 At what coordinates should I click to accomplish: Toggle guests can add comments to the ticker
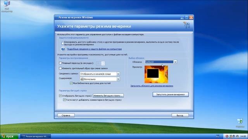(x=64, y=100)
